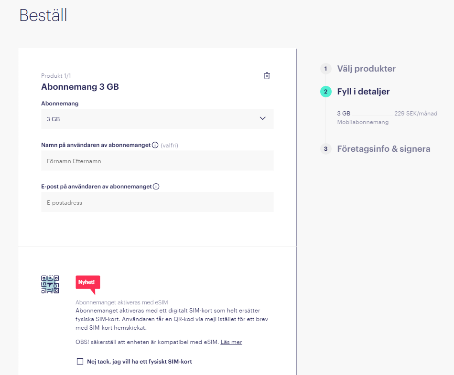Click the green step number 2 circle
The height and width of the screenshot is (375, 454).
326,92
